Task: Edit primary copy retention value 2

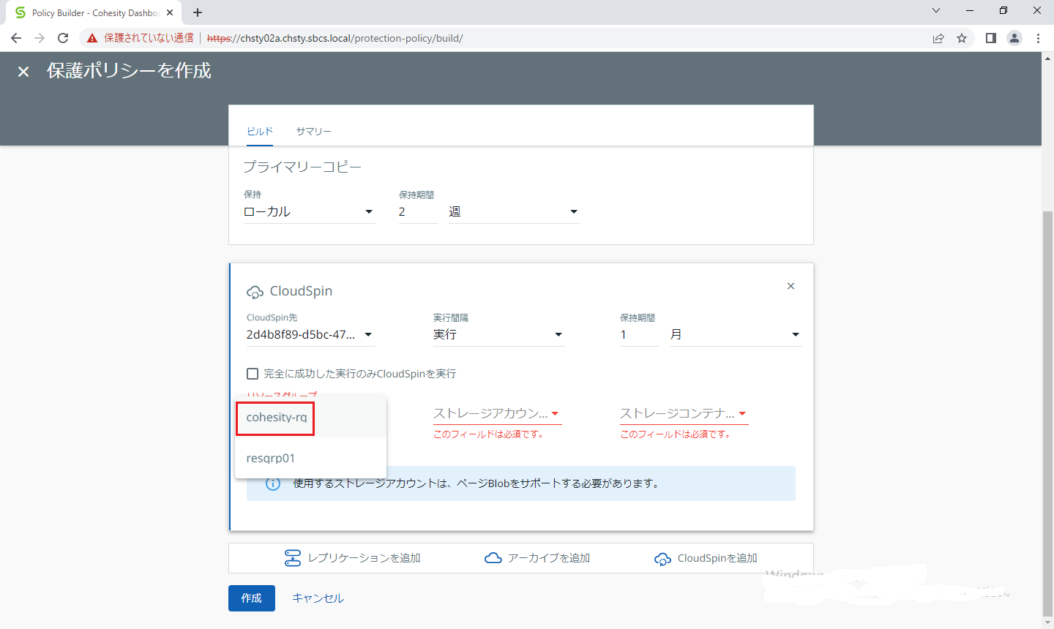Action: [x=417, y=212]
